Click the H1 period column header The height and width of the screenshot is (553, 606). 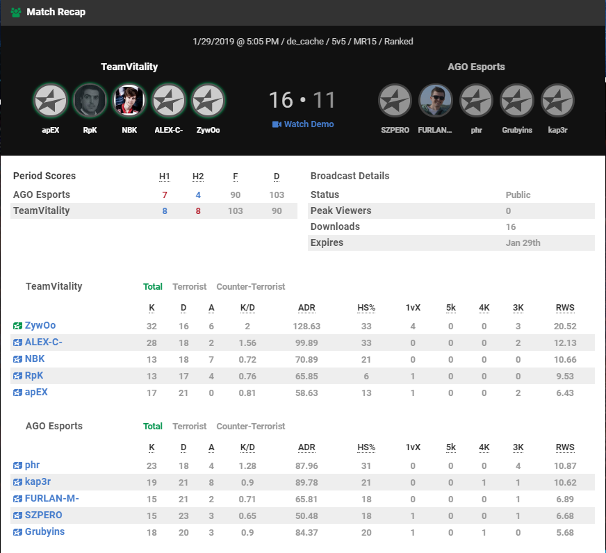point(165,176)
